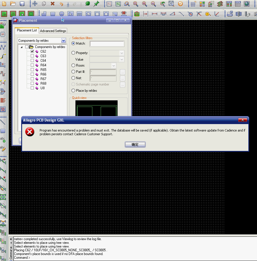Click the 'netrev completed successfully' log line
Screen dimensions: 257x261
click(58, 239)
